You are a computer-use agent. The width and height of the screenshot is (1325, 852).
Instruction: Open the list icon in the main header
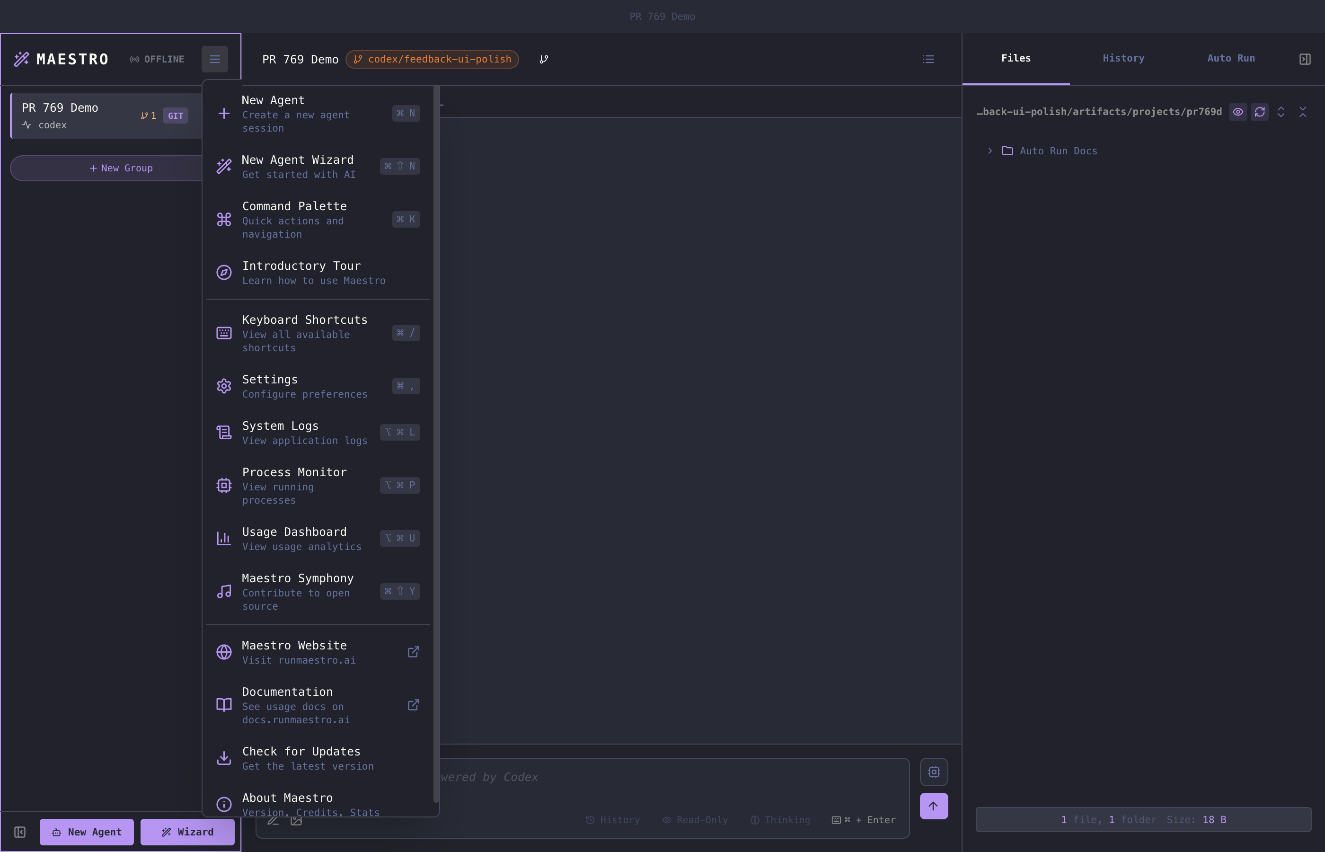click(x=928, y=59)
